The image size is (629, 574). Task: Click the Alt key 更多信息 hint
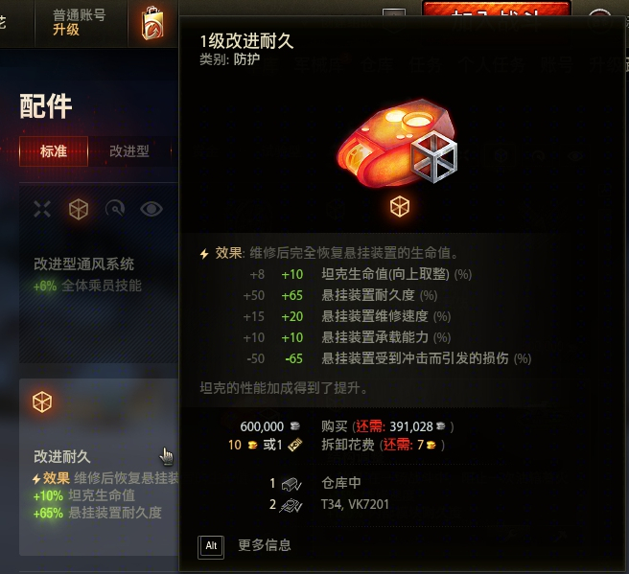tap(245, 545)
